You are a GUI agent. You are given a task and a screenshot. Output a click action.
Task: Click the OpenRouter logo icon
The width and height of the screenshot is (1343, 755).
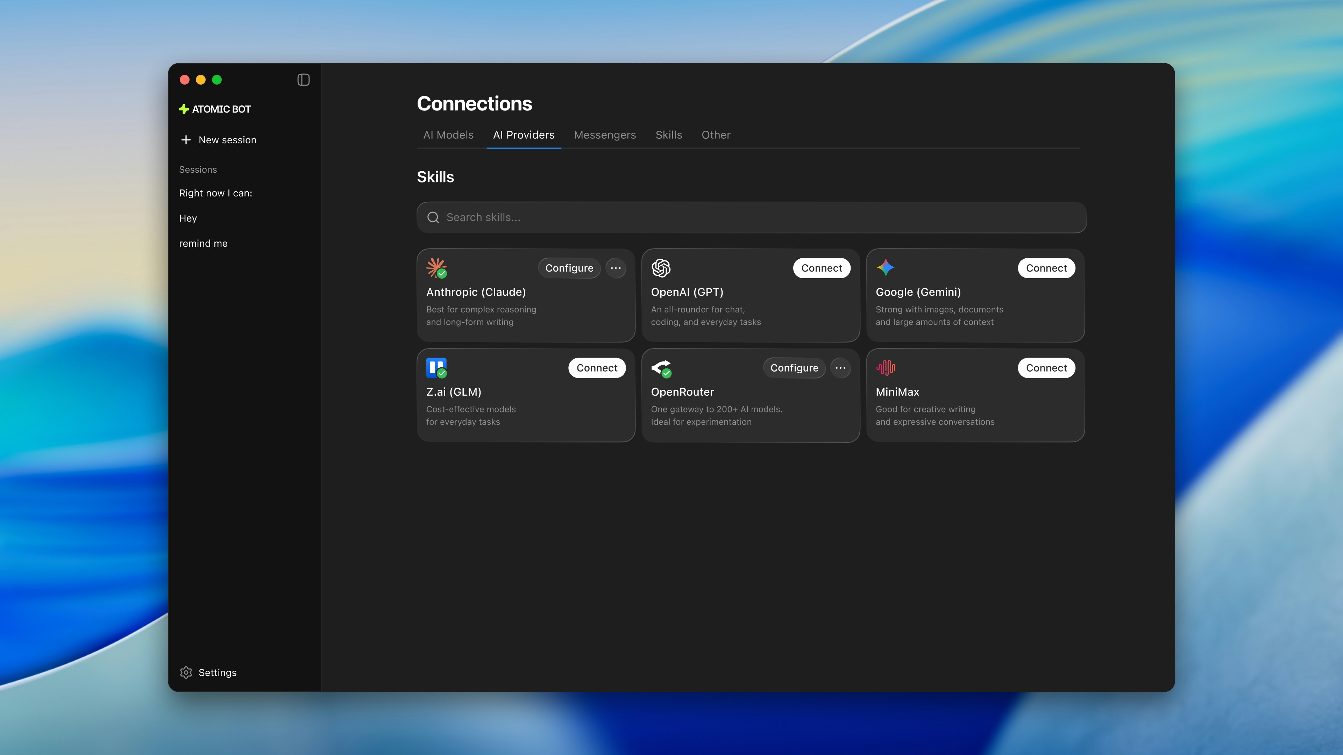pyautogui.click(x=661, y=367)
